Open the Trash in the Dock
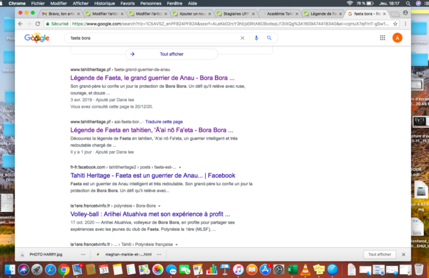The height and width of the screenshot is (278, 429). 419,270
